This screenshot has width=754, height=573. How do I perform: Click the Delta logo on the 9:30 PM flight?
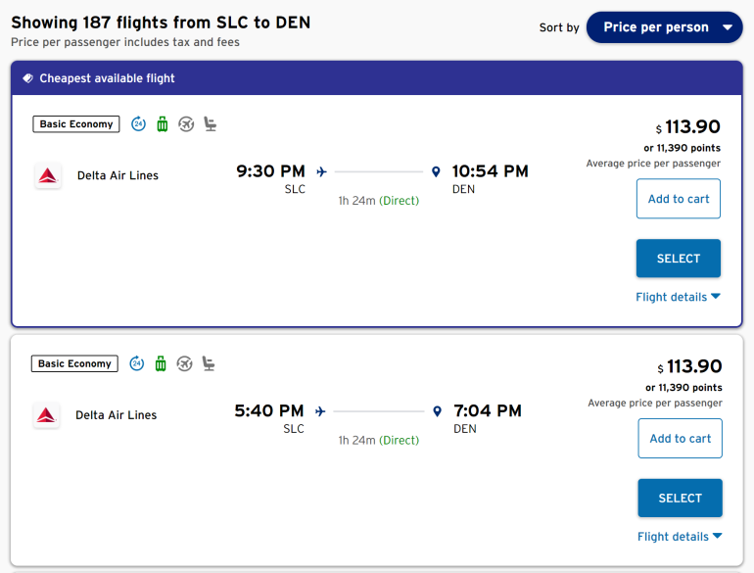coord(47,176)
